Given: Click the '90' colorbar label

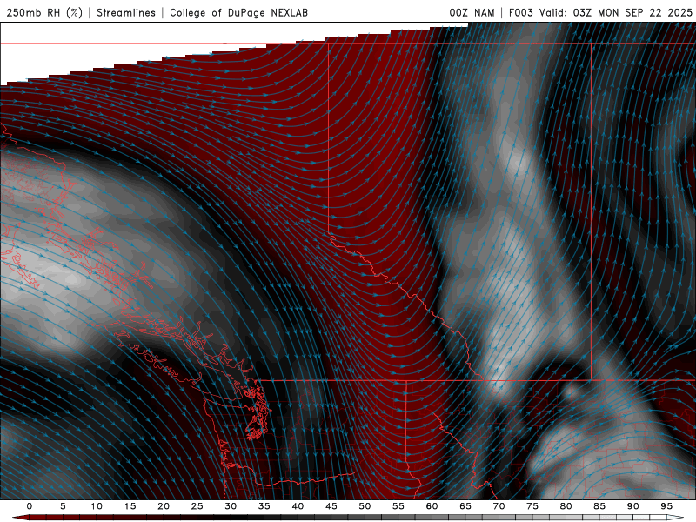Looking at the screenshot, I should [632, 506].
